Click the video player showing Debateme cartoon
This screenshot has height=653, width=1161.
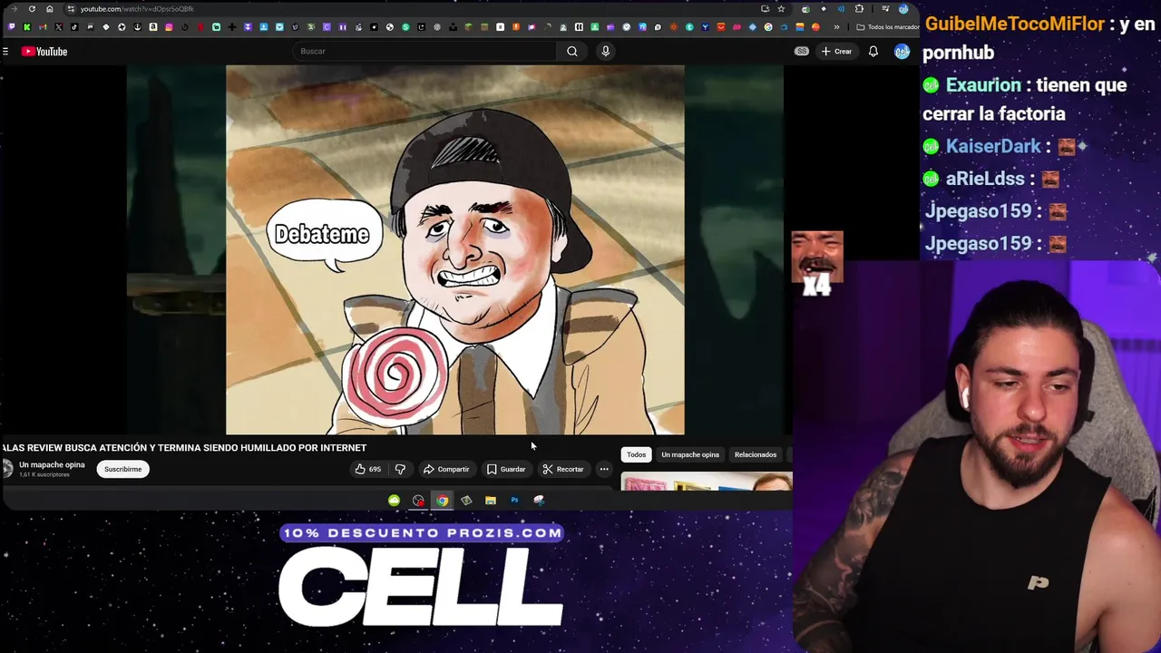pos(455,249)
